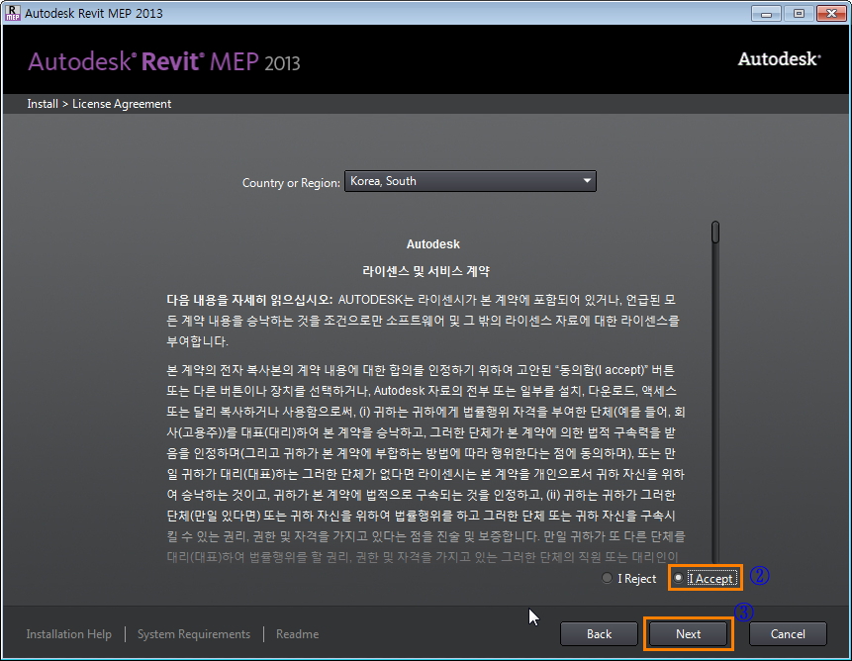Open the Readme link
Screen dimensions: 852x661
(x=297, y=634)
